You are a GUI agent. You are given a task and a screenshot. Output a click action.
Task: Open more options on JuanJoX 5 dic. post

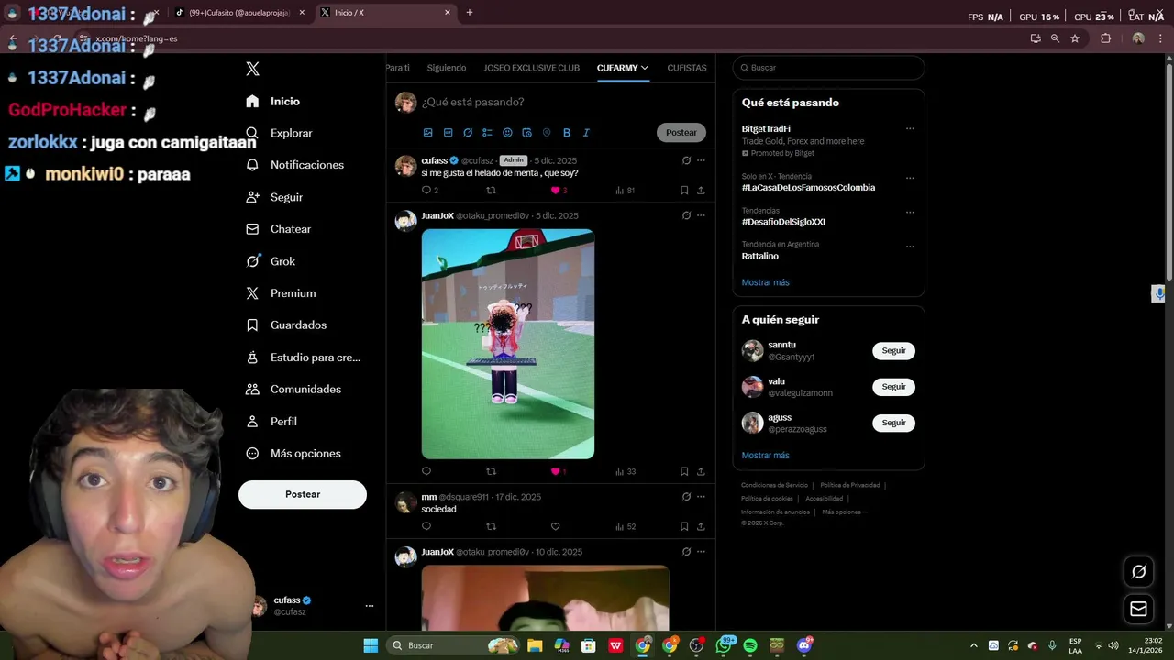tap(701, 215)
